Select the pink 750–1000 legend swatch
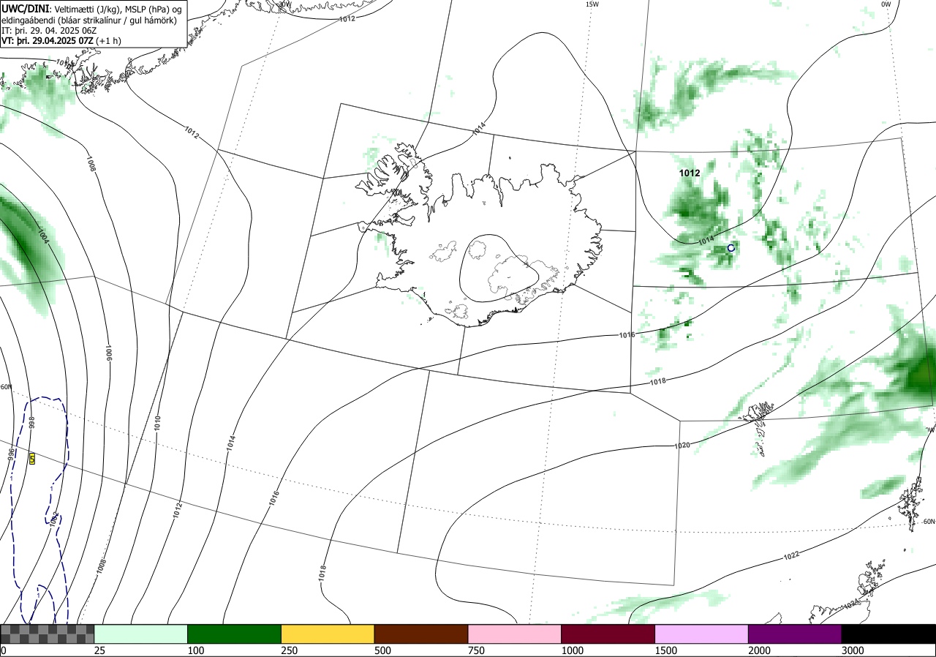Screen dimensions: 936x657 515,634
